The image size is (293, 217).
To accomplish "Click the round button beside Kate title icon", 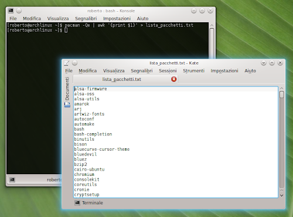I will tap(75, 63).
